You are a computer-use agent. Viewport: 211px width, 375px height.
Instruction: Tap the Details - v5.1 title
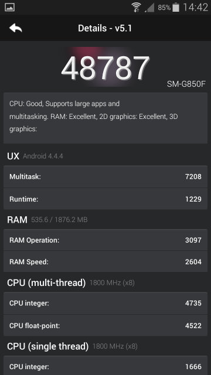(105, 28)
